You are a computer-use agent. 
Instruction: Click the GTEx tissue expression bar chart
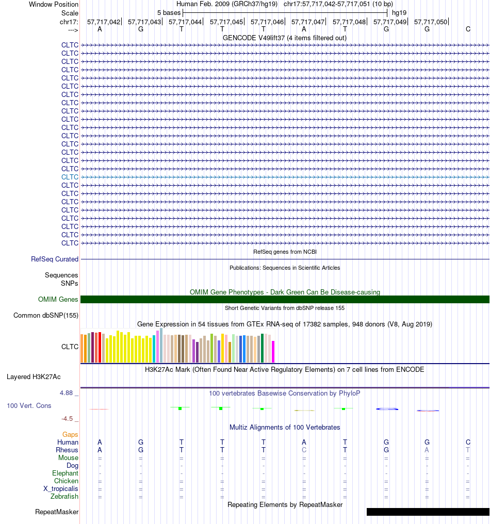177,346
